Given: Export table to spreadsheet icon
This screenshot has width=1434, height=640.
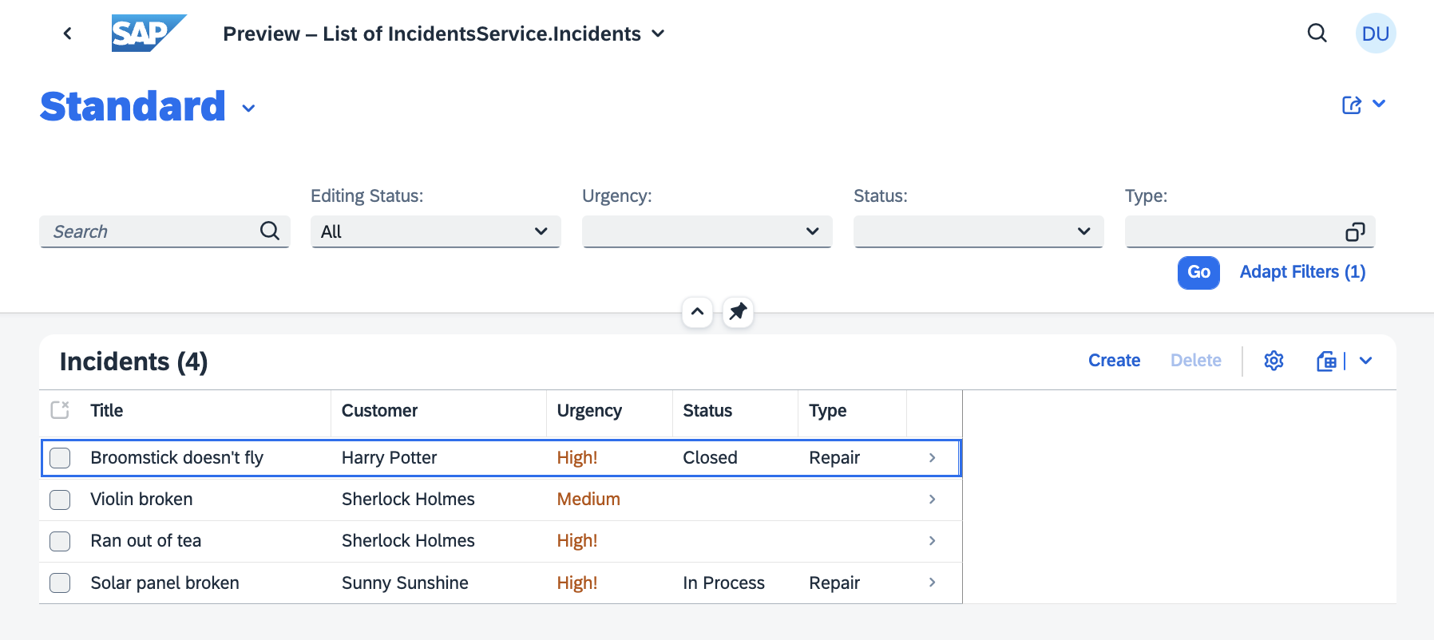Looking at the screenshot, I should [x=1326, y=361].
